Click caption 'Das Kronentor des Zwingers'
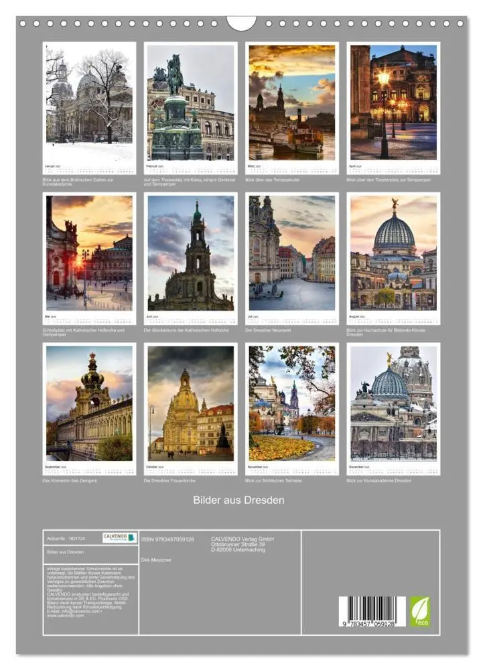The image size is (483, 670). click(x=70, y=480)
